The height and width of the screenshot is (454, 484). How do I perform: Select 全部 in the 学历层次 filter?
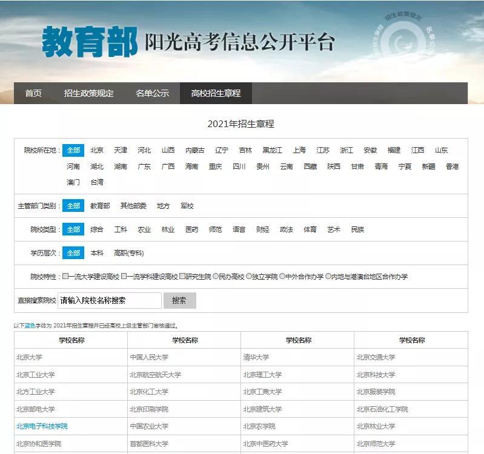[73, 253]
